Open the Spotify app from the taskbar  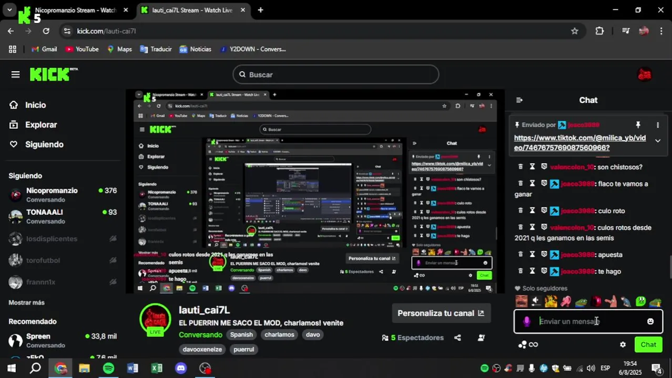coord(108,368)
